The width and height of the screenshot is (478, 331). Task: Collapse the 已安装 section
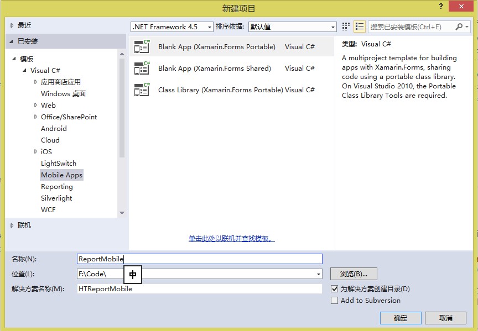(x=12, y=41)
